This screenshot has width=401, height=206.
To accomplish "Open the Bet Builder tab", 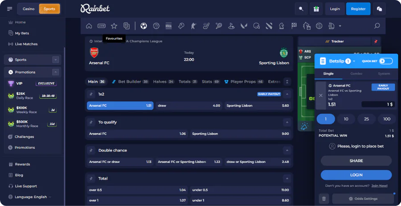I will [x=131, y=82].
